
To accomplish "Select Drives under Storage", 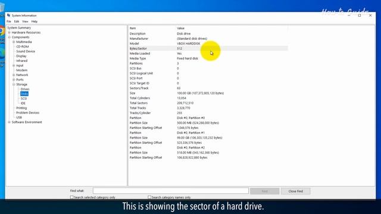I will pos(25,89).
